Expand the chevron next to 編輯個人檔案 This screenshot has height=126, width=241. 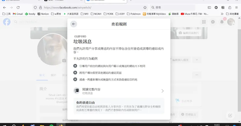tap(197, 60)
